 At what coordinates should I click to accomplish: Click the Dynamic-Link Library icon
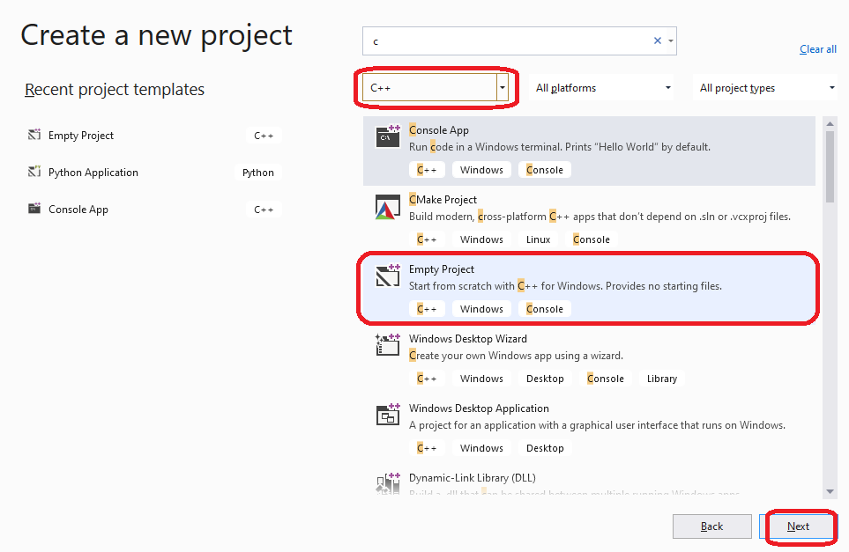coord(388,482)
